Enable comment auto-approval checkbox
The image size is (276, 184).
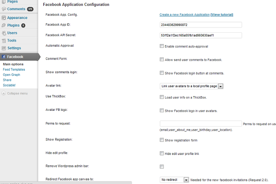pyautogui.click(x=161, y=46)
